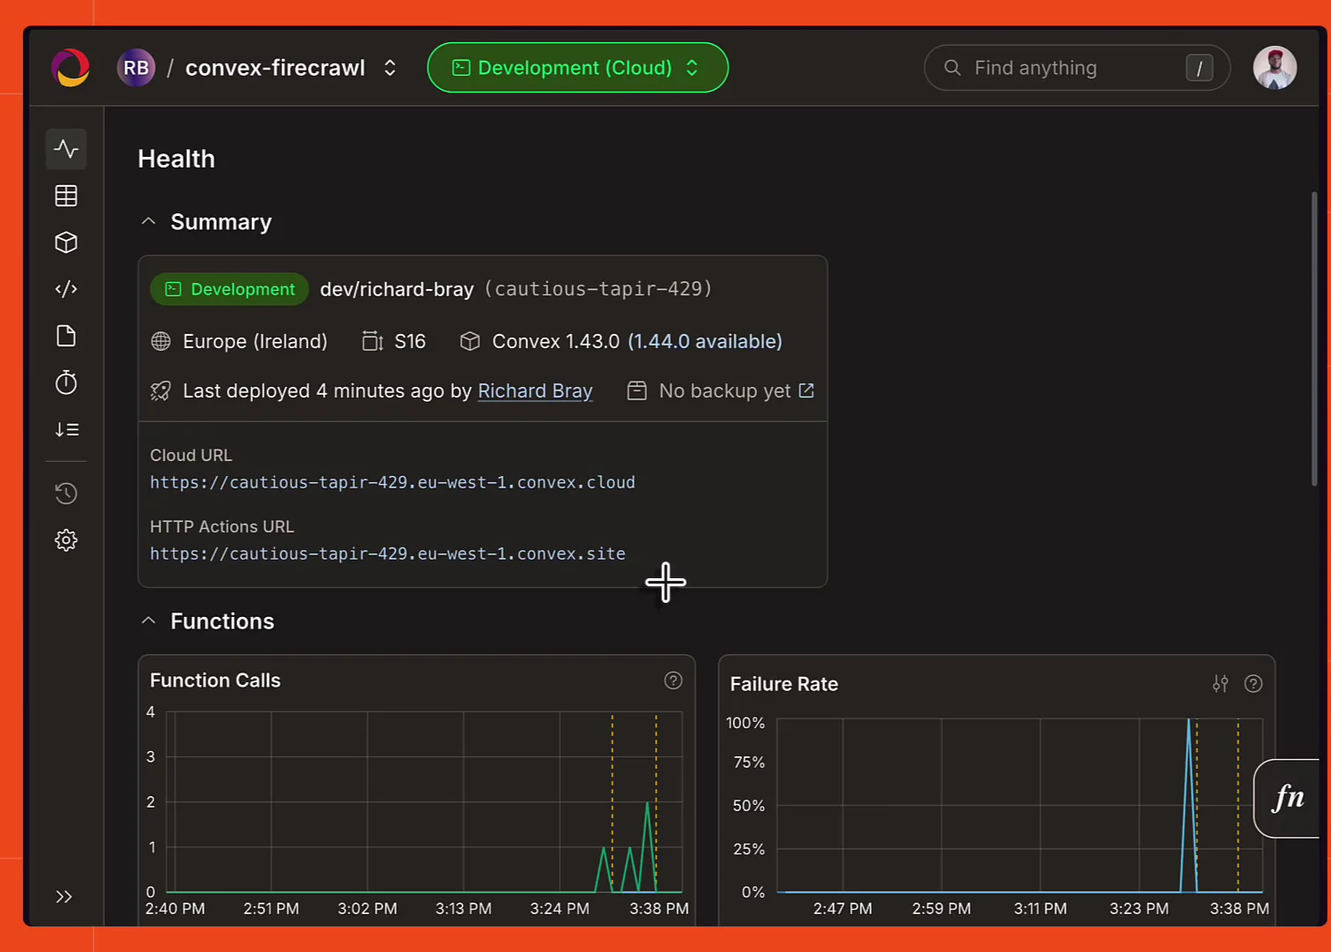This screenshot has height=952, width=1331.
Task: Open the Components cube sidebar icon
Action: [66, 242]
